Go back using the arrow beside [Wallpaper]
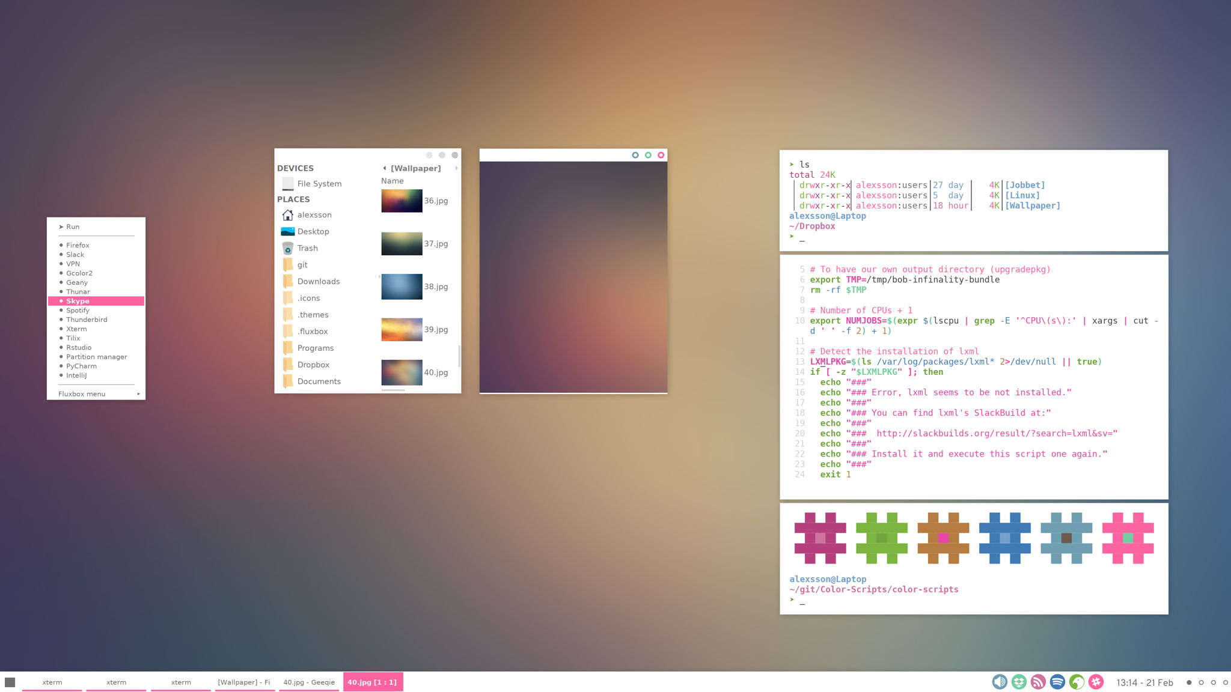 pos(385,168)
